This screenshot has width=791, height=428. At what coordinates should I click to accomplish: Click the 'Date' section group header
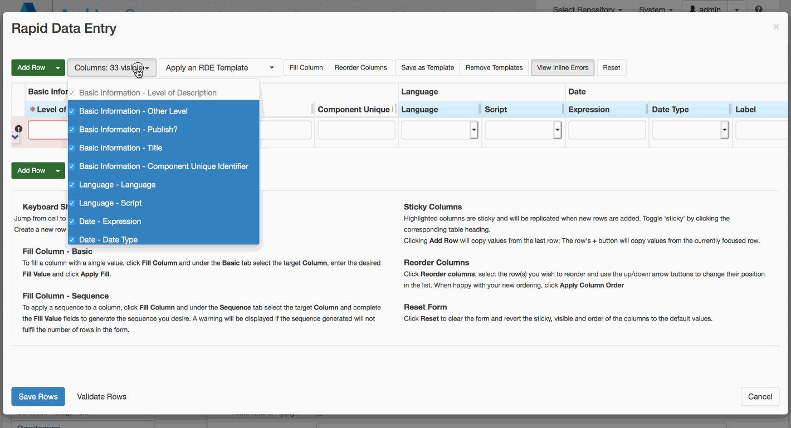coord(577,92)
